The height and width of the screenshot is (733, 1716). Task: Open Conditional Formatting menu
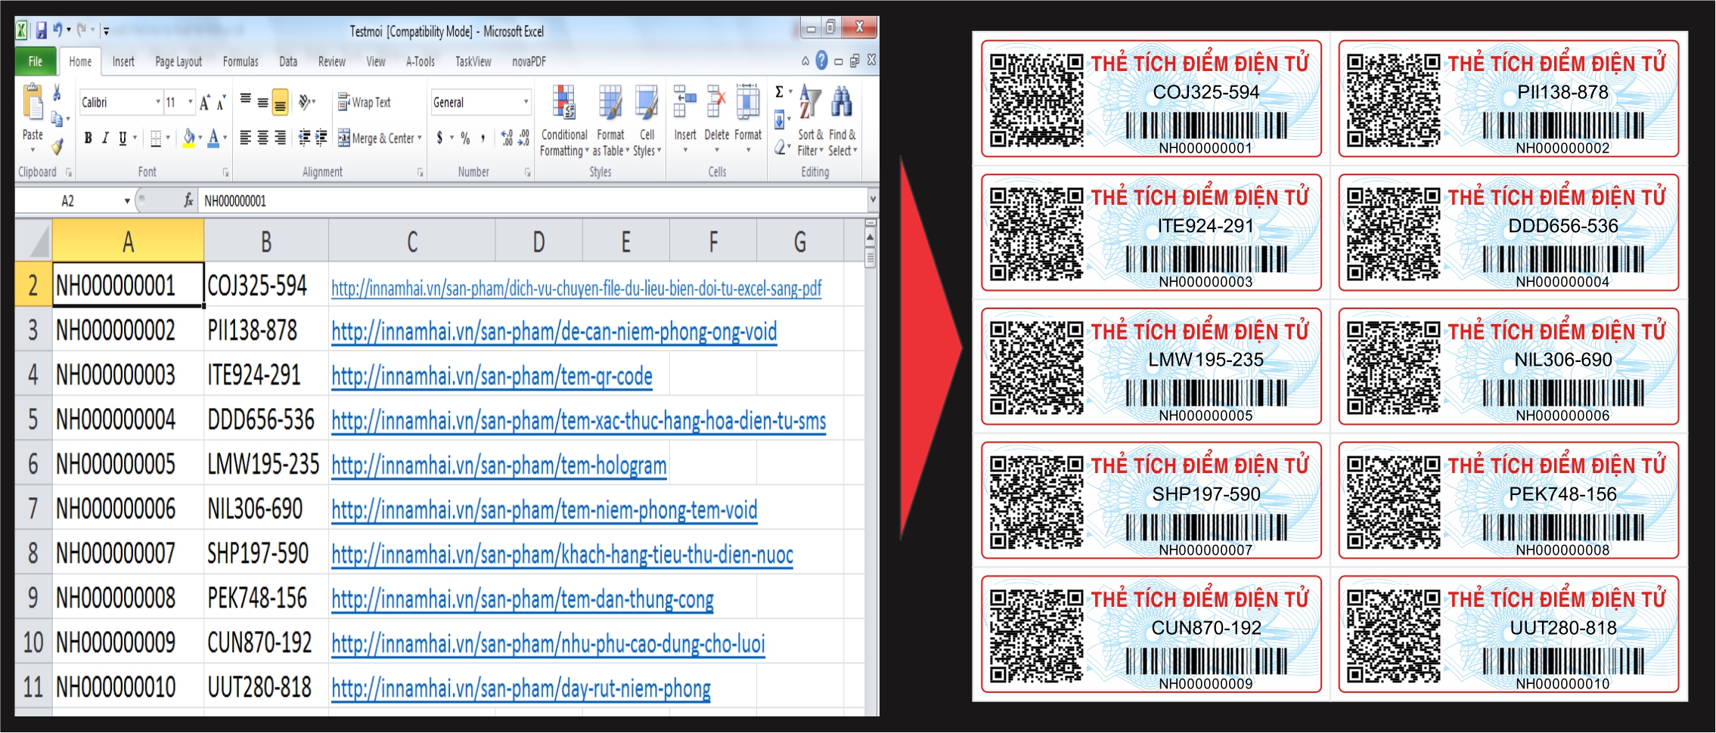click(x=564, y=121)
